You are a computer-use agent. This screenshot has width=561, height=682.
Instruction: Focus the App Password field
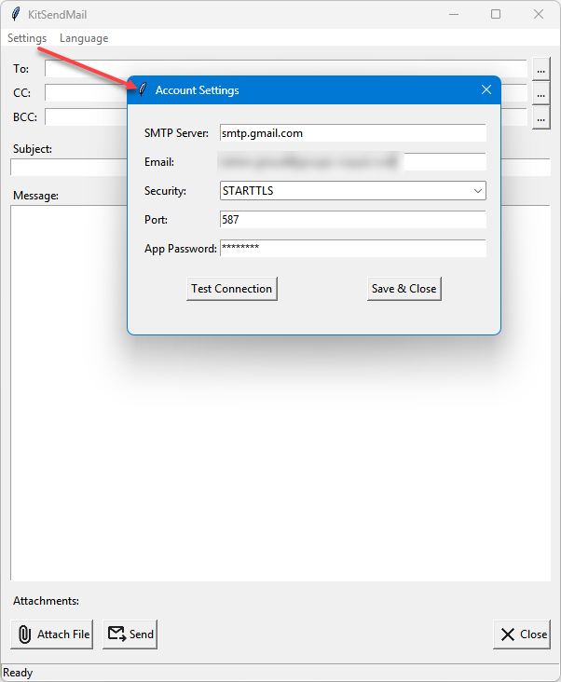pos(353,249)
